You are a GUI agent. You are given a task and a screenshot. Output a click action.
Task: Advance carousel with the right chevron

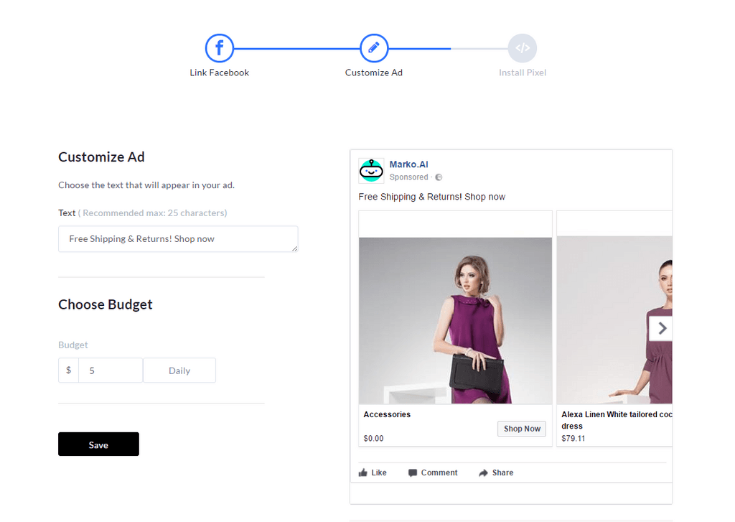click(661, 328)
